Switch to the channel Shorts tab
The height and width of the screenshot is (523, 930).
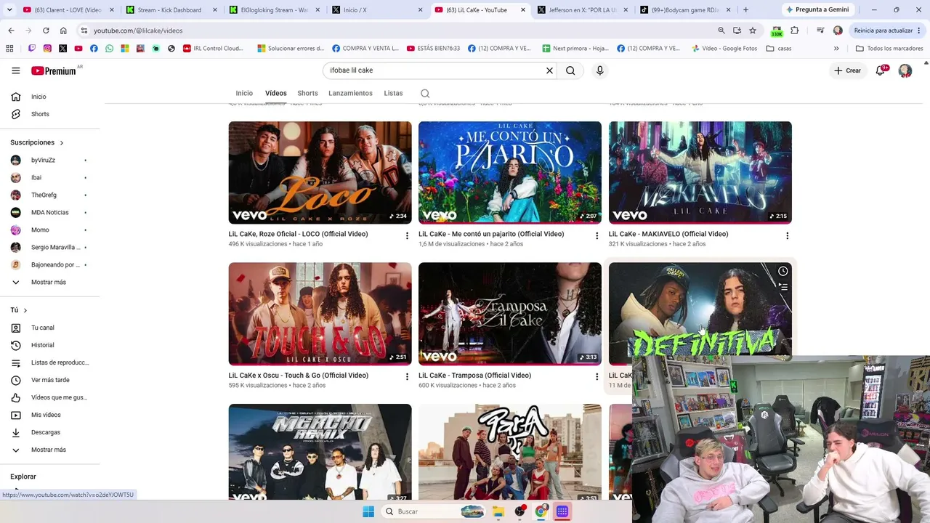(x=307, y=93)
